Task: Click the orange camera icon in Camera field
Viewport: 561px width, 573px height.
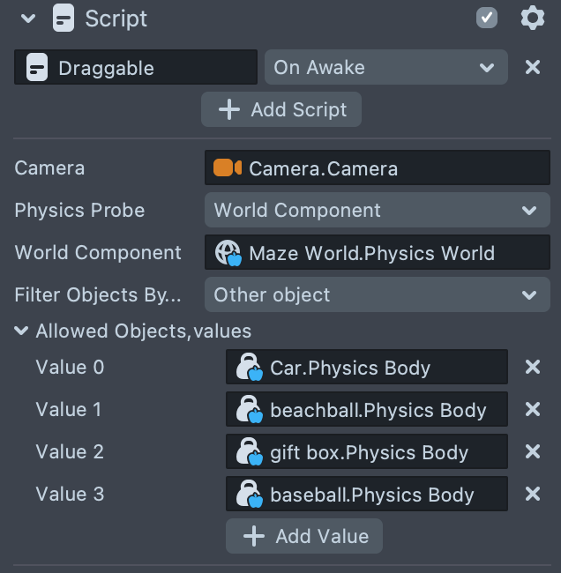Action: [x=228, y=168]
